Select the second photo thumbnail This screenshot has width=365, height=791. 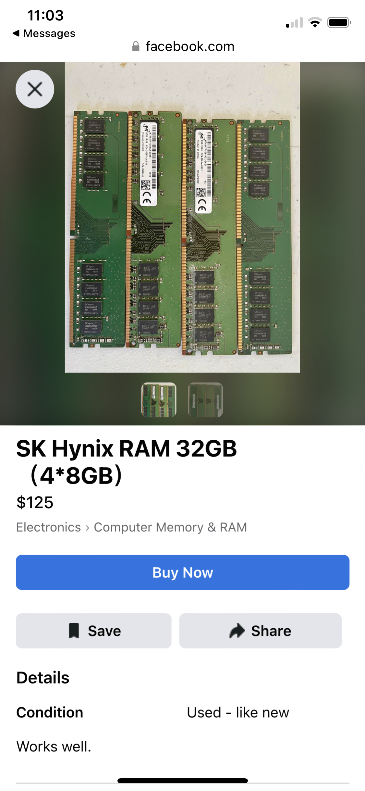[x=205, y=400]
